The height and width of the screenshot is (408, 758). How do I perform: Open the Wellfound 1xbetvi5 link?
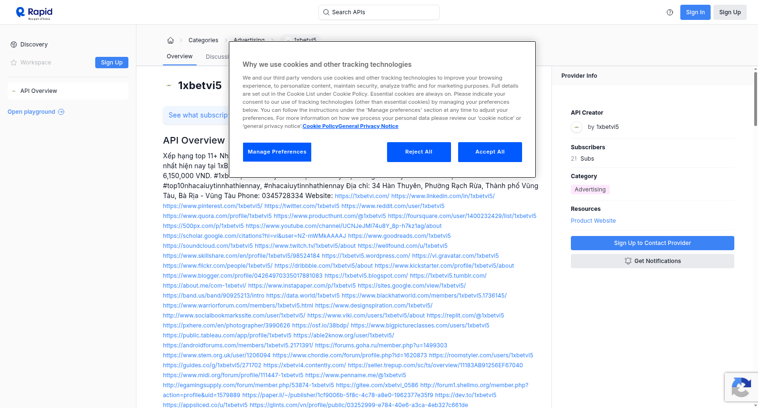tap(403, 246)
